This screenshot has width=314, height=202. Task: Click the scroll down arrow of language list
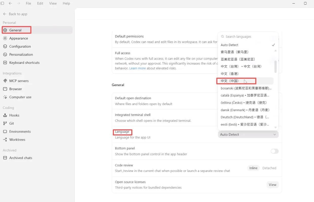point(276,128)
